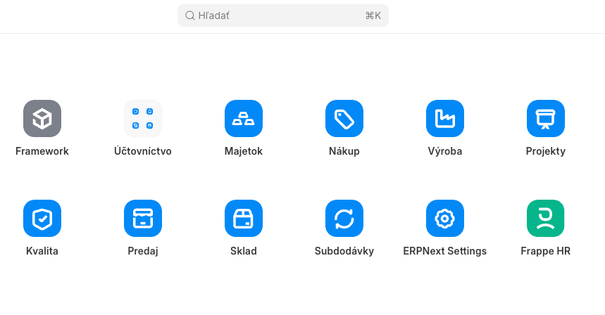Click the Frappe HR label text
Viewport: 605px width, 315px height.
[546, 251]
